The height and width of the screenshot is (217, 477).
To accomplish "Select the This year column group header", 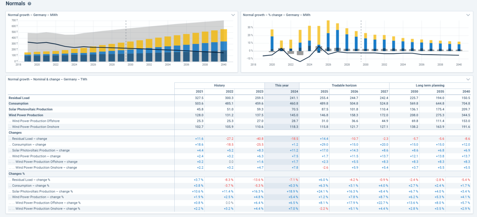I will click(x=282, y=85).
